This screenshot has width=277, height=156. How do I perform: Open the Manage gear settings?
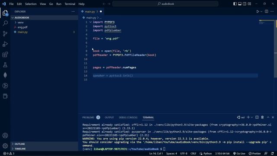(x=5, y=146)
